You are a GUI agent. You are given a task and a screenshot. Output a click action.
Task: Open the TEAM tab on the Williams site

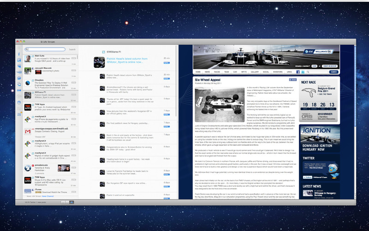click(x=226, y=72)
